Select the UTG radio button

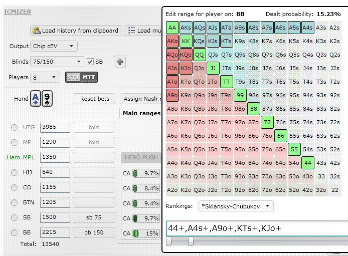tap(14, 127)
